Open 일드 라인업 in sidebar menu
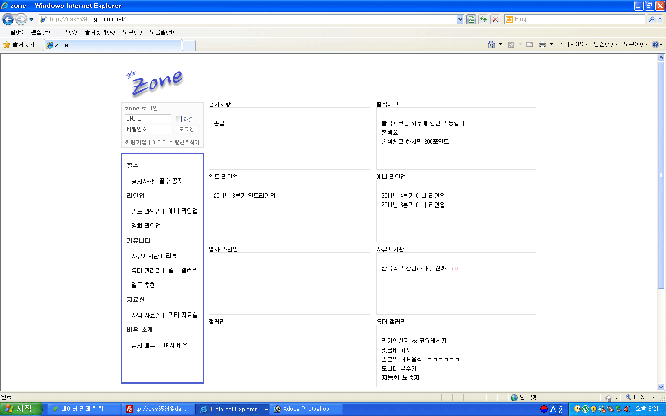This screenshot has height=416, width=666. [146, 211]
